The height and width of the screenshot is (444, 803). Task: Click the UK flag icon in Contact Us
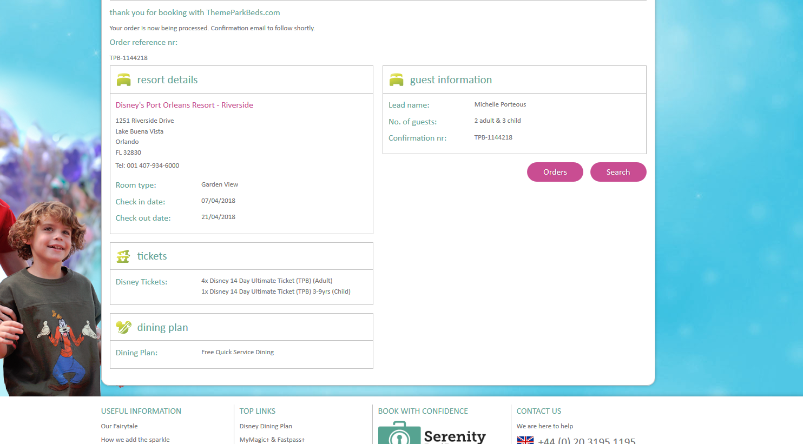[x=525, y=440]
